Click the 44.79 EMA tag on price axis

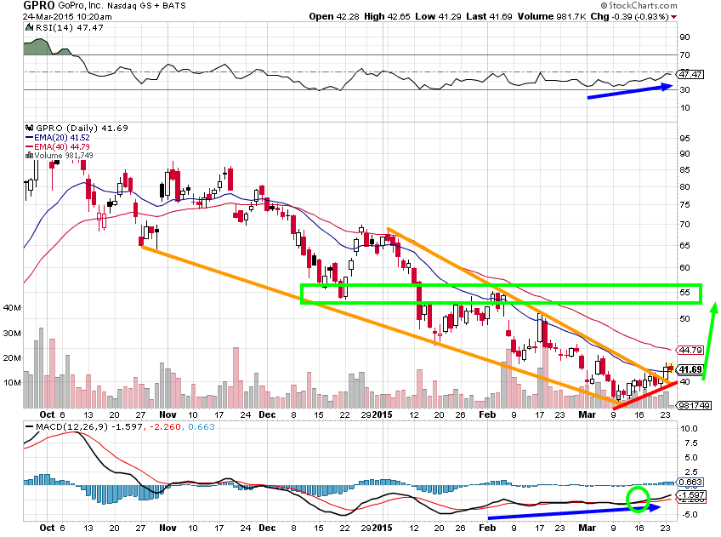690,350
